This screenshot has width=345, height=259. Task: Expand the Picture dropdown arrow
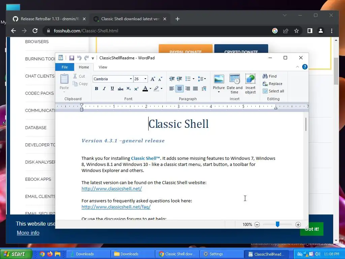point(219,92)
